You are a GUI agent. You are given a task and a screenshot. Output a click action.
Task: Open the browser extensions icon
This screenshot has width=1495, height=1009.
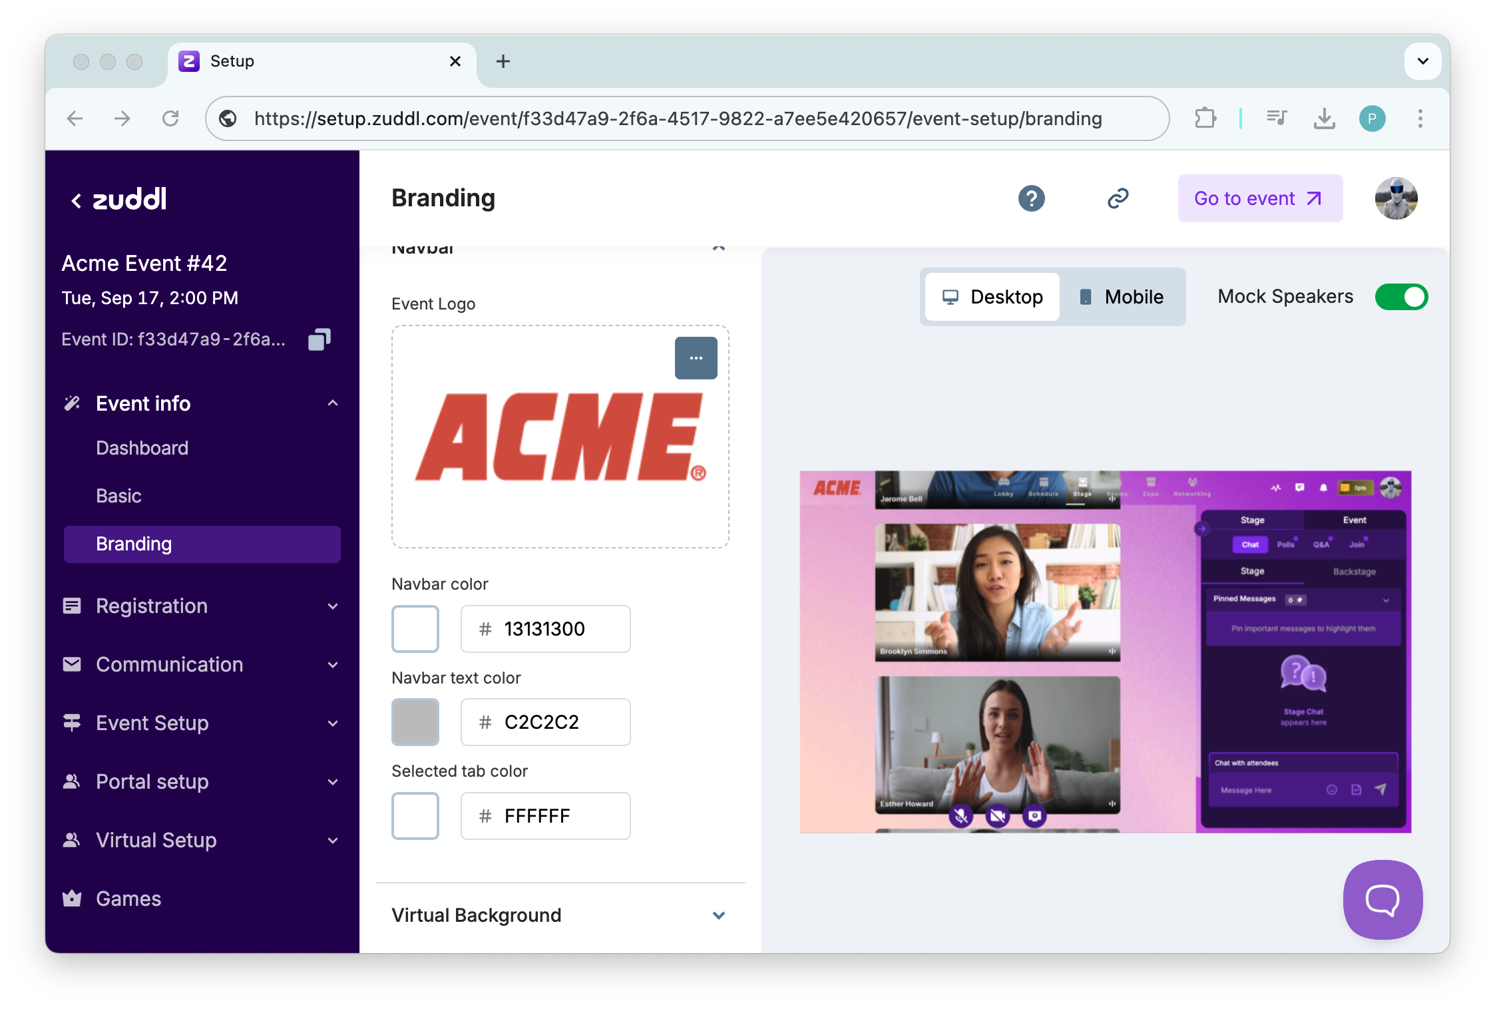1205,118
